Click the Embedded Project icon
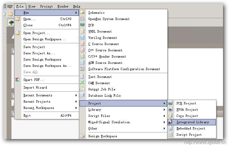Viewport: 229px width, 145px height. [x=170, y=128]
